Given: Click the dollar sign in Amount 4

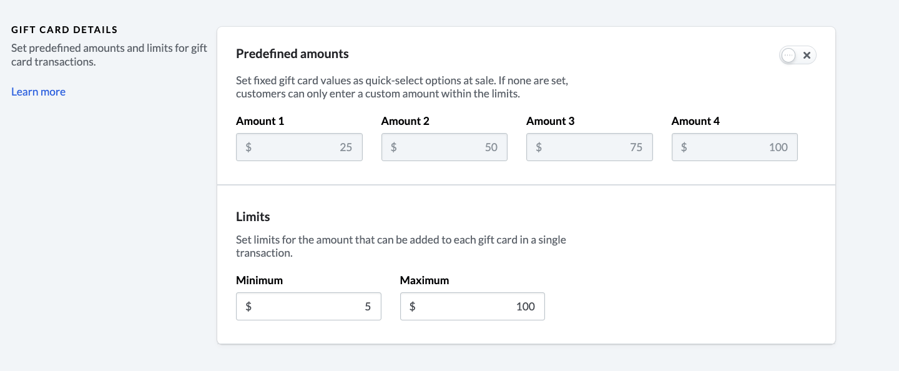Looking at the screenshot, I should point(684,147).
